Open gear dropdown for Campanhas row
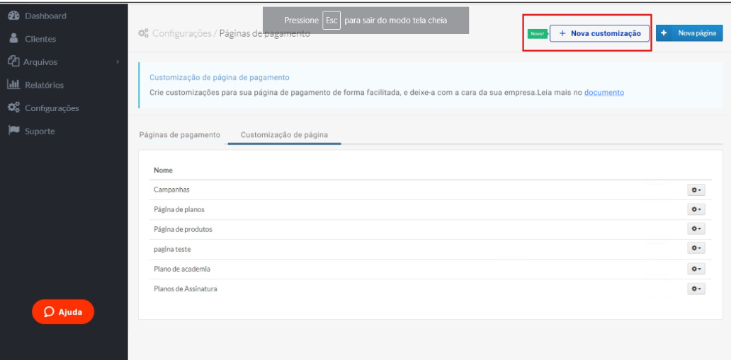The width and height of the screenshot is (731, 360). coord(696,190)
